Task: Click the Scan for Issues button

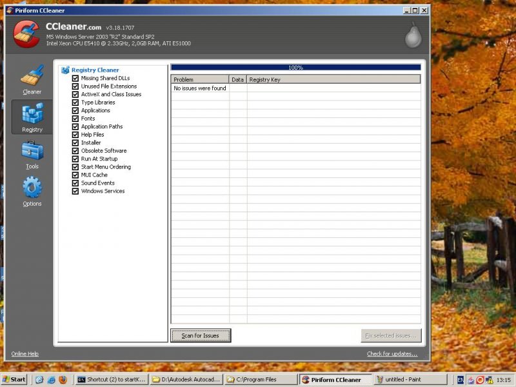Action: click(201, 335)
